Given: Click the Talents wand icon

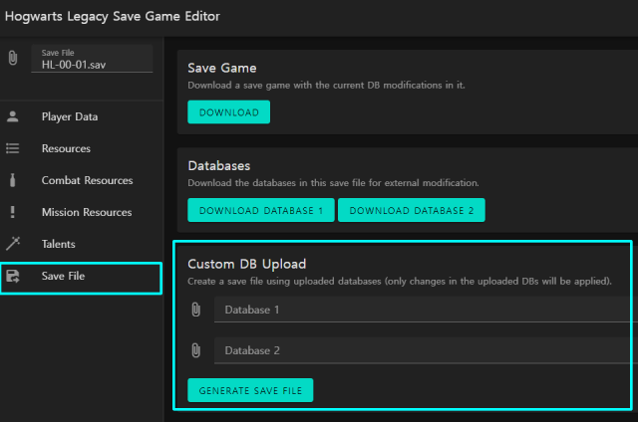Looking at the screenshot, I should pos(13,243).
